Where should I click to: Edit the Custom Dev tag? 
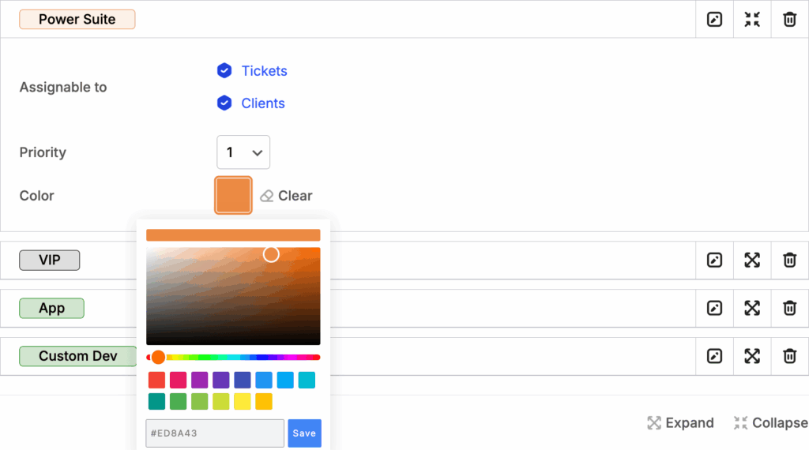pos(714,356)
